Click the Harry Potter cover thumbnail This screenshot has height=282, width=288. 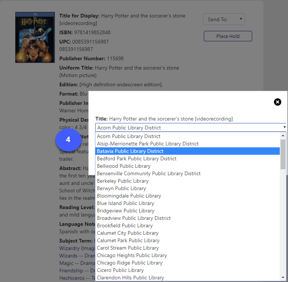(x=35, y=38)
